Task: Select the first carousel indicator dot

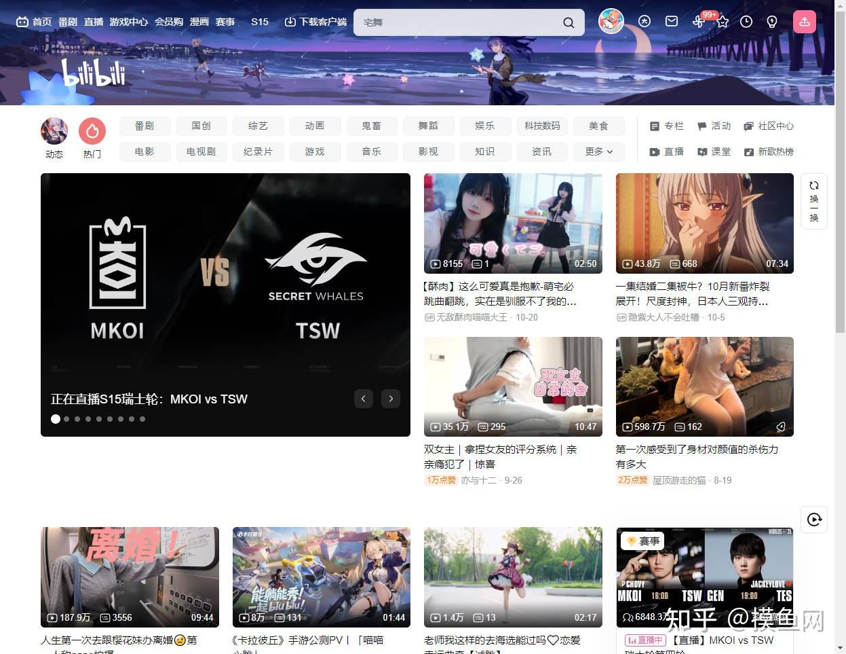Action: (x=55, y=419)
